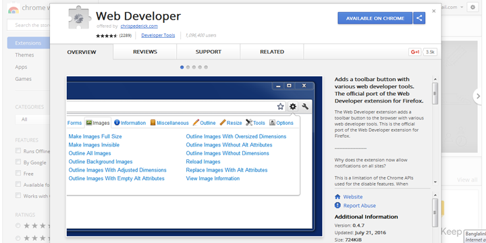
Task: Click the description scroll down arrow
Action: (435, 182)
